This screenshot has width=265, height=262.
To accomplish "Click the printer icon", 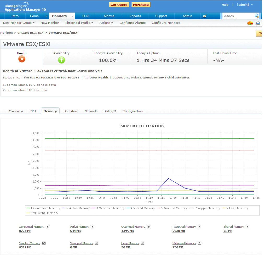I will pyautogui.click(x=258, y=23).
